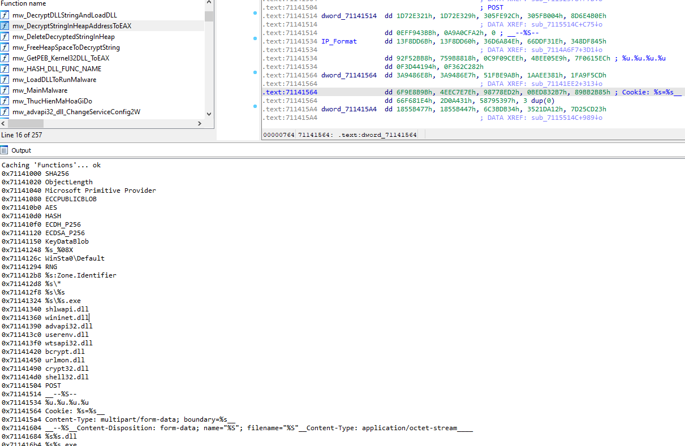Click the Output window icon
685x446 pixels.
click(5, 150)
